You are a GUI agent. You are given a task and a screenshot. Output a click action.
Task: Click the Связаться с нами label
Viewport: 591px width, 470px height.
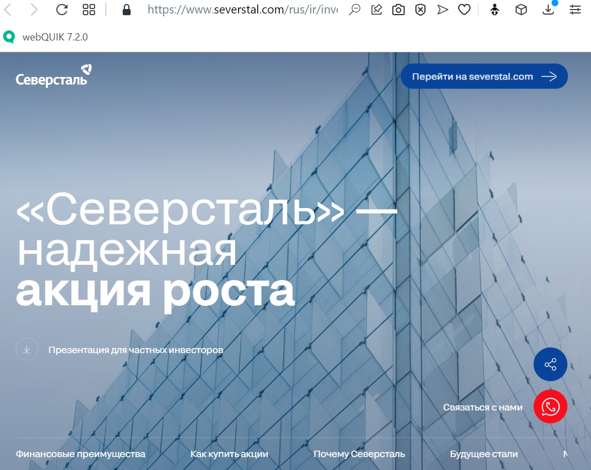(x=483, y=407)
